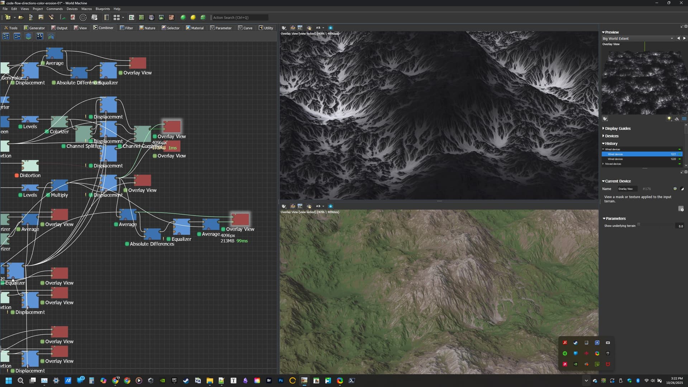This screenshot has width=688, height=387.
Task: Adjust the Show underlying terrain slider
Action: (x=639, y=225)
